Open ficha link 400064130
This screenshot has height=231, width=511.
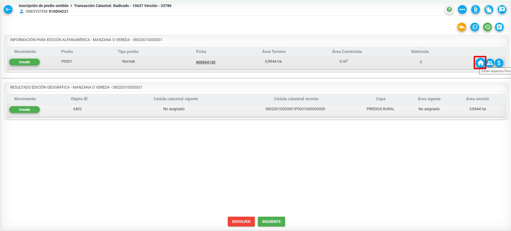click(x=206, y=62)
